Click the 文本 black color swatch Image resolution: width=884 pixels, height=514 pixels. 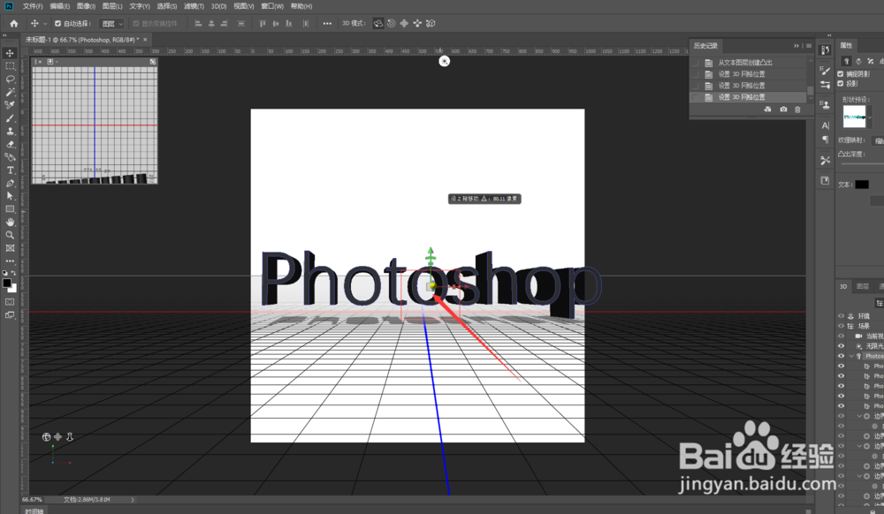861,185
